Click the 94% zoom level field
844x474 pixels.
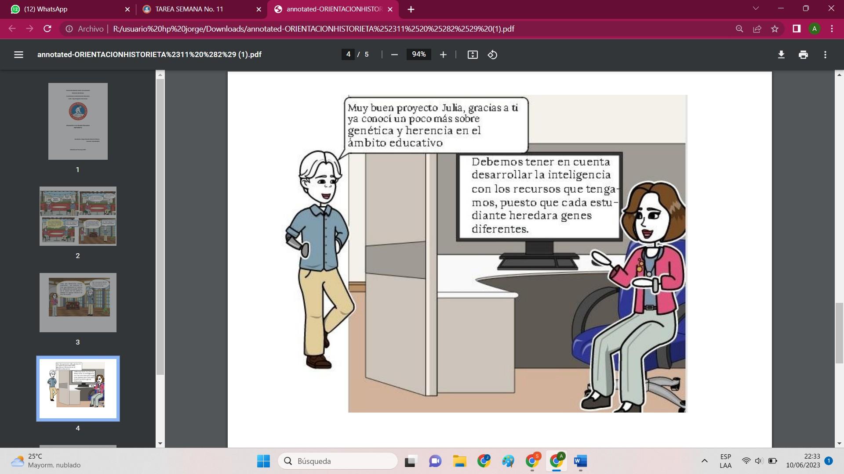[x=418, y=54]
